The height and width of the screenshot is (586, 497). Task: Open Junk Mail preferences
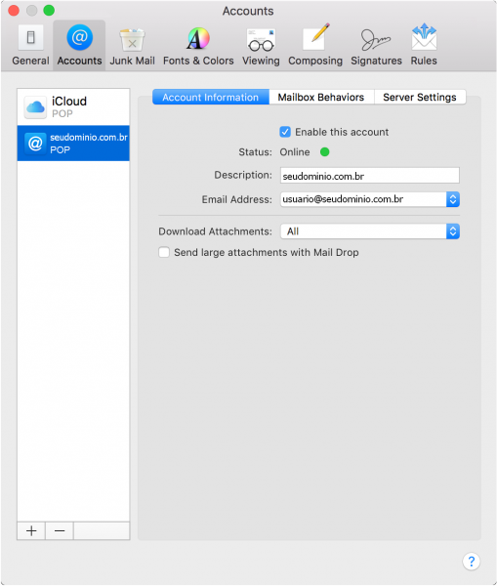click(x=132, y=45)
